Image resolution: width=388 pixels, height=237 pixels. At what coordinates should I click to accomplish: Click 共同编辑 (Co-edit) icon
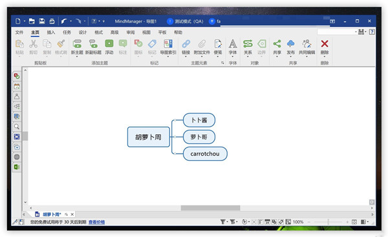click(307, 44)
